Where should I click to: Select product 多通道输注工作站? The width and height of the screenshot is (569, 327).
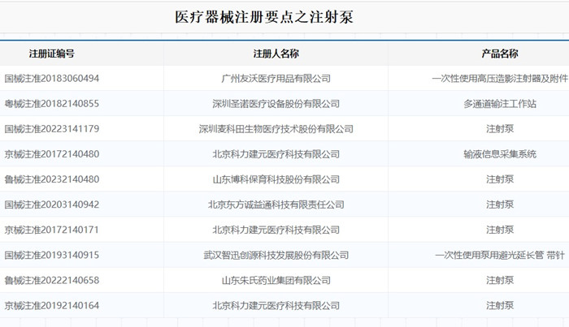click(500, 104)
